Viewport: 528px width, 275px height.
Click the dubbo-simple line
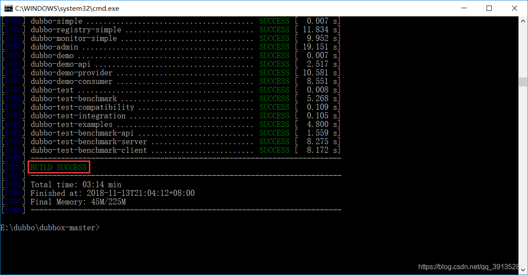(x=171, y=21)
